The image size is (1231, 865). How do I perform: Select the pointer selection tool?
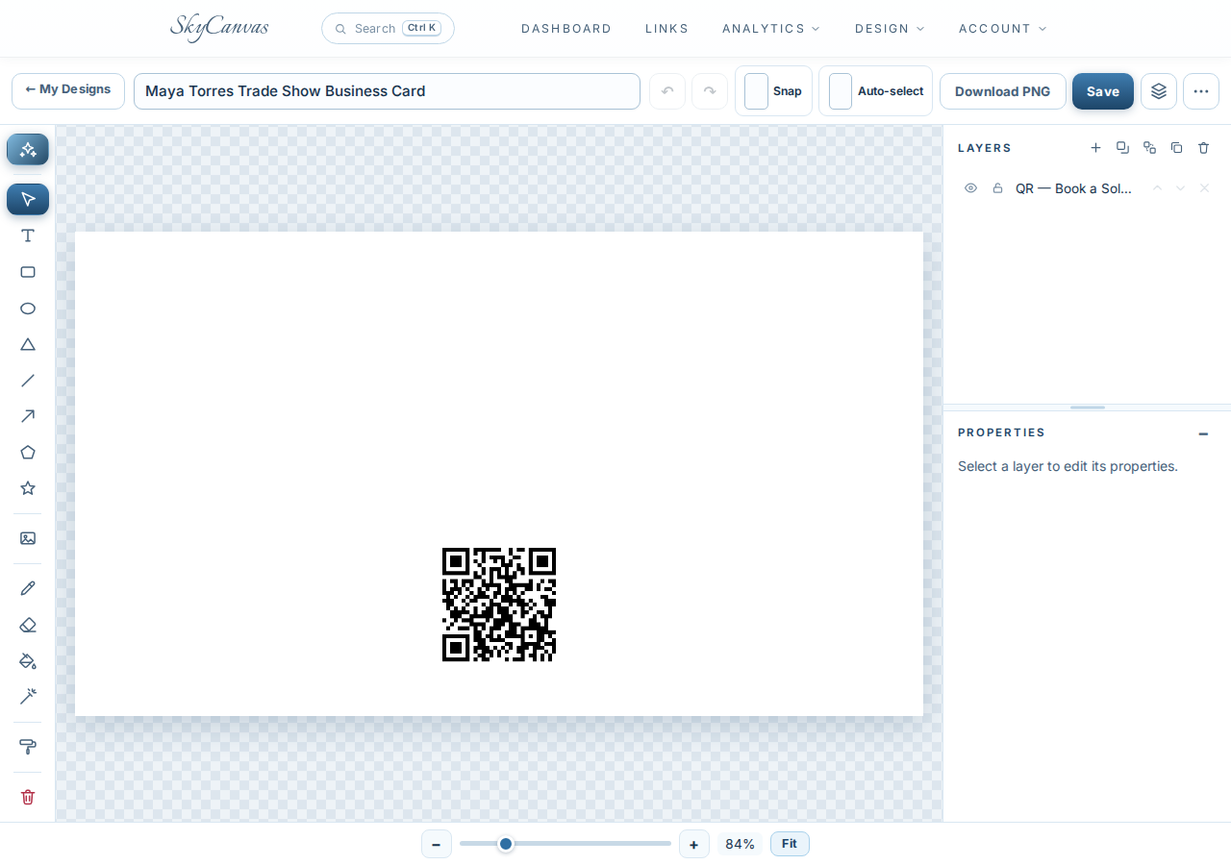(x=28, y=199)
